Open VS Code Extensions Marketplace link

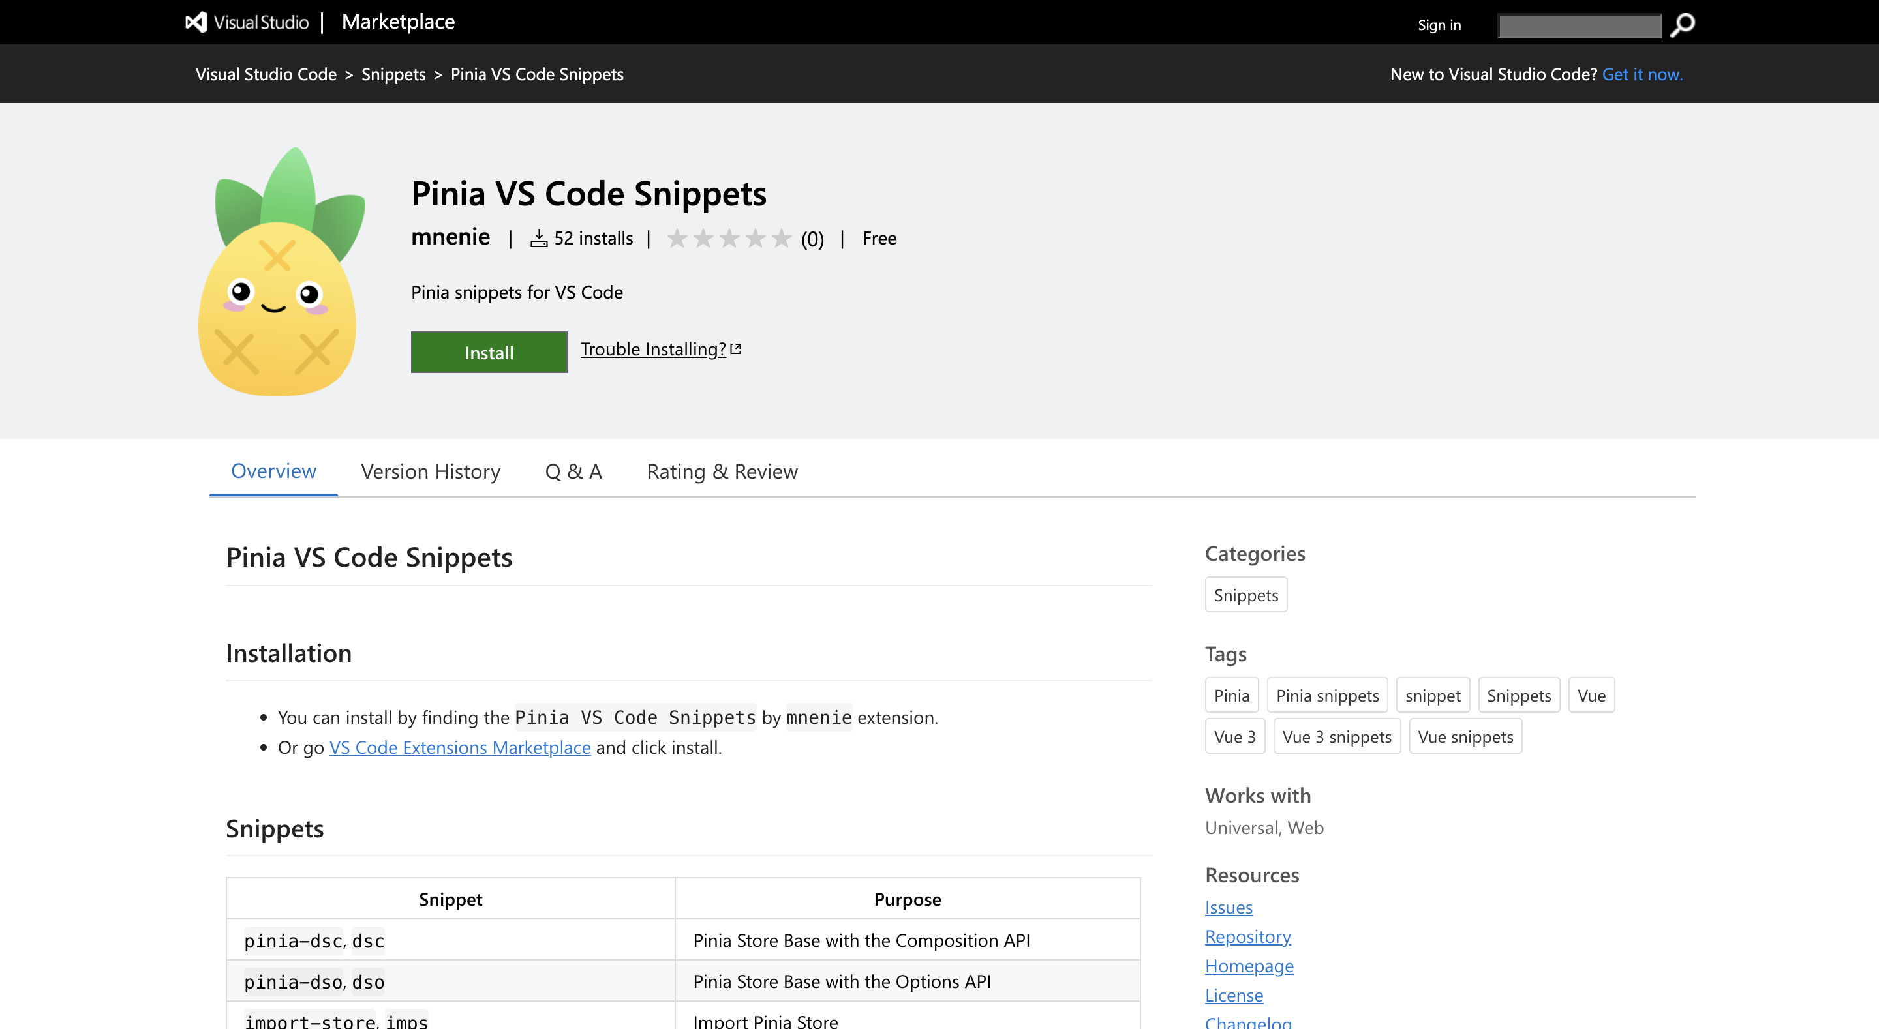click(459, 747)
